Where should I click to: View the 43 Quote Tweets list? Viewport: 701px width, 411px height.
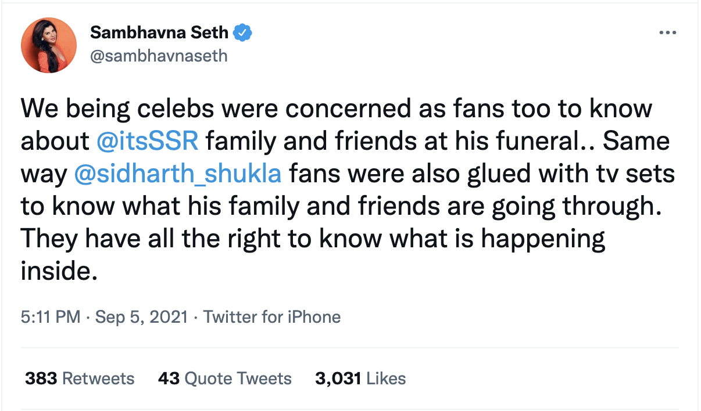tap(225, 378)
